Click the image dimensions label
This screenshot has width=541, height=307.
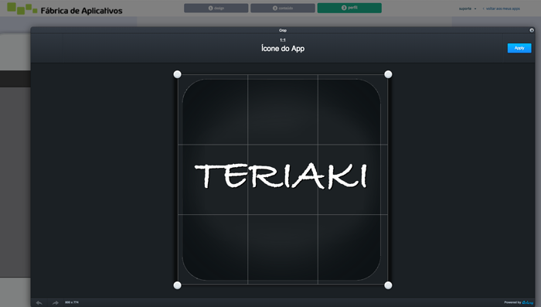(72, 302)
